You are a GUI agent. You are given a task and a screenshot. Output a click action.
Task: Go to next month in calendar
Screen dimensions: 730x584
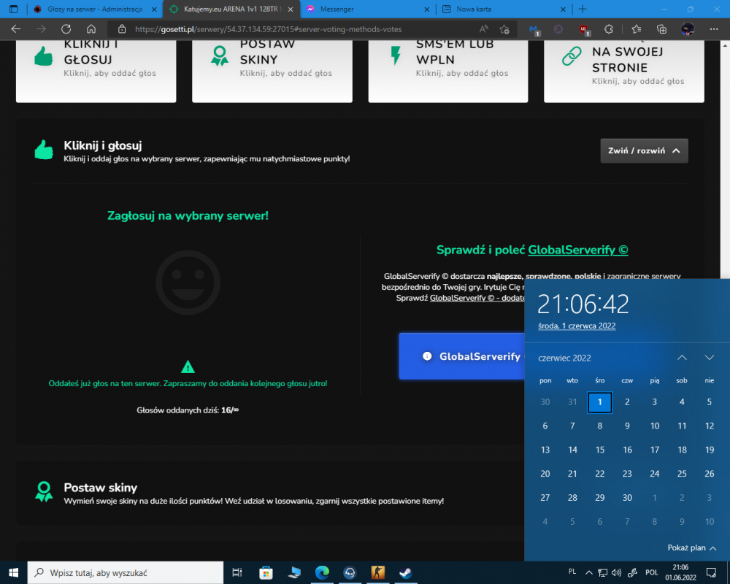pos(709,358)
